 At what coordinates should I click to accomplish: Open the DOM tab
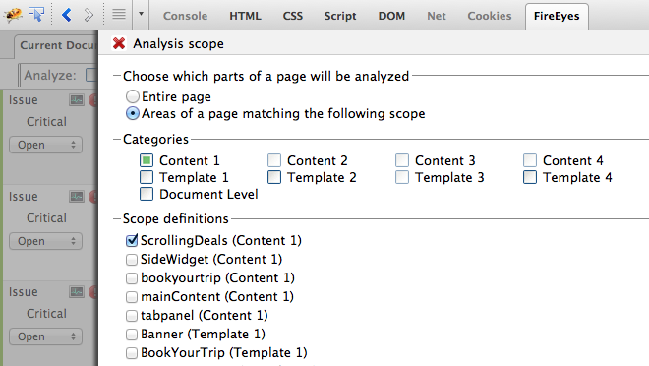(391, 16)
